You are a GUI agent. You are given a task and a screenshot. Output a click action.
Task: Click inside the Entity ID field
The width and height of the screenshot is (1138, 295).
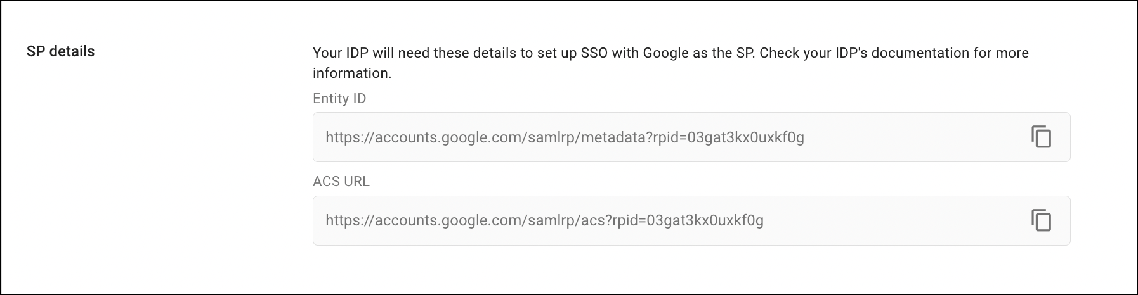click(x=888, y=137)
